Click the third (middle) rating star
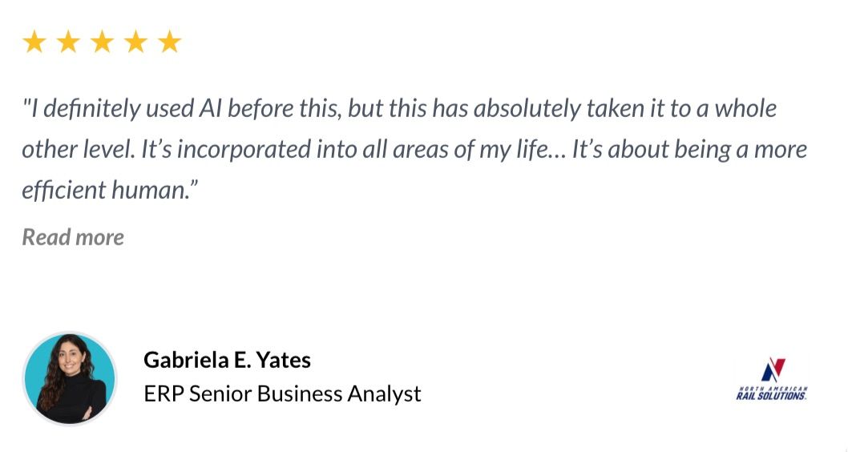848x452 pixels. pos(103,42)
